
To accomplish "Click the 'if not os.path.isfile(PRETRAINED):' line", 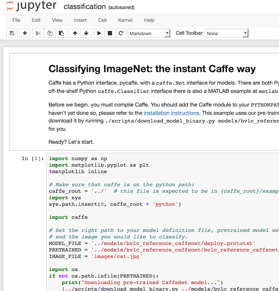I will pyautogui.click(x=104, y=276).
